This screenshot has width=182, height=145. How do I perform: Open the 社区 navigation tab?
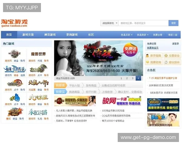[91, 35]
